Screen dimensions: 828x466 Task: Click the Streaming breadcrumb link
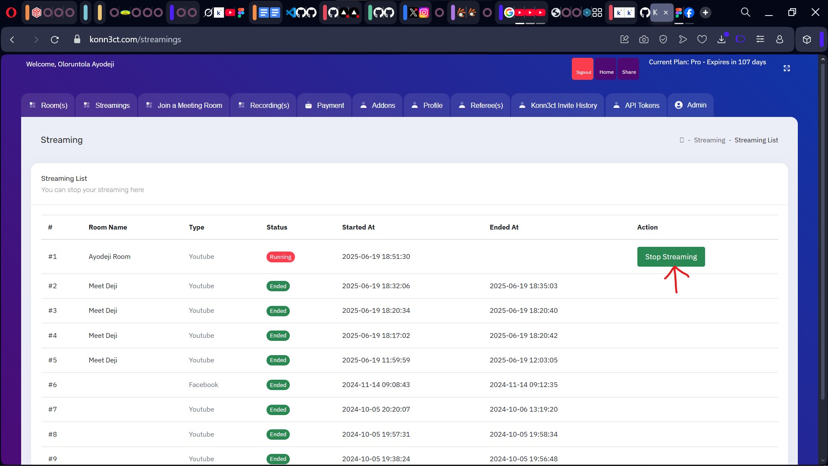click(x=709, y=140)
